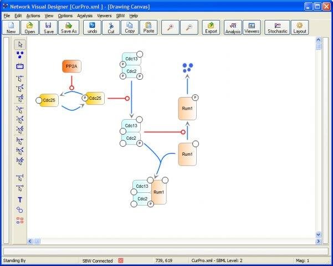Select the arrow pointer tool
The width and height of the screenshot is (333, 266).
point(20,44)
